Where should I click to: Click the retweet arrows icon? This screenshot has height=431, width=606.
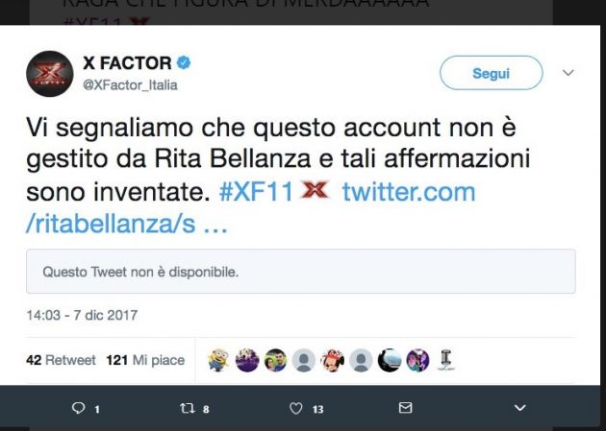click(x=188, y=408)
